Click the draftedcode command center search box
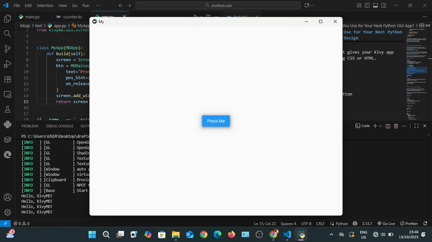Viewport: 432px width, 242px height. [218, 5]
